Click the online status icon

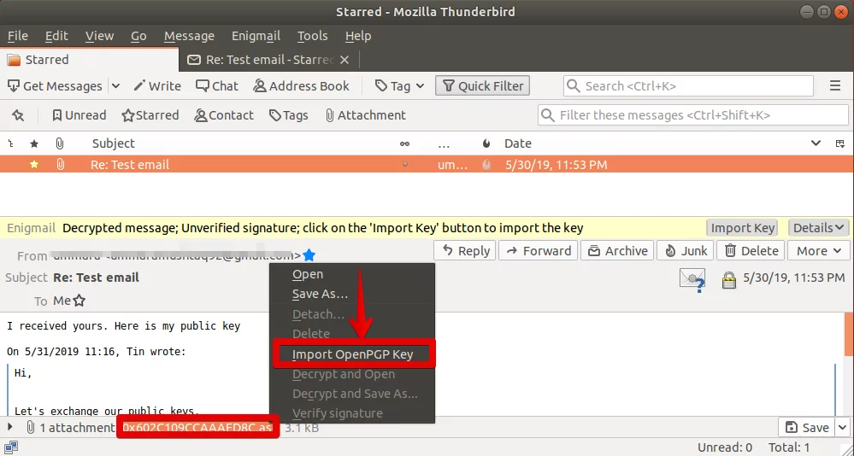[x=11, y=447]
